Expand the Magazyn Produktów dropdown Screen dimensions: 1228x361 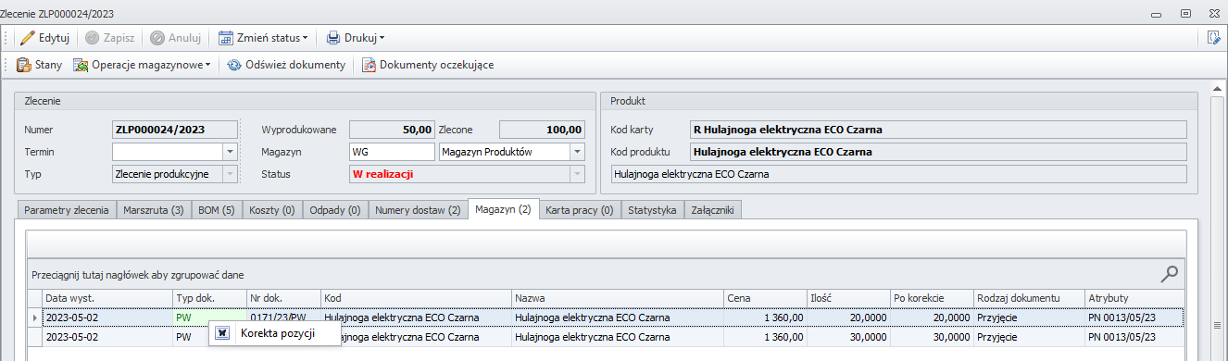577,151
